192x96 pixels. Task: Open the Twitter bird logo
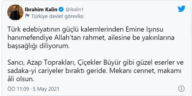point(182,9)
